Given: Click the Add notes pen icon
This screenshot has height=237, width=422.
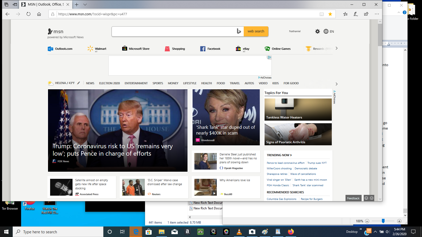Looking at the screenshot, I should (356, 14).
